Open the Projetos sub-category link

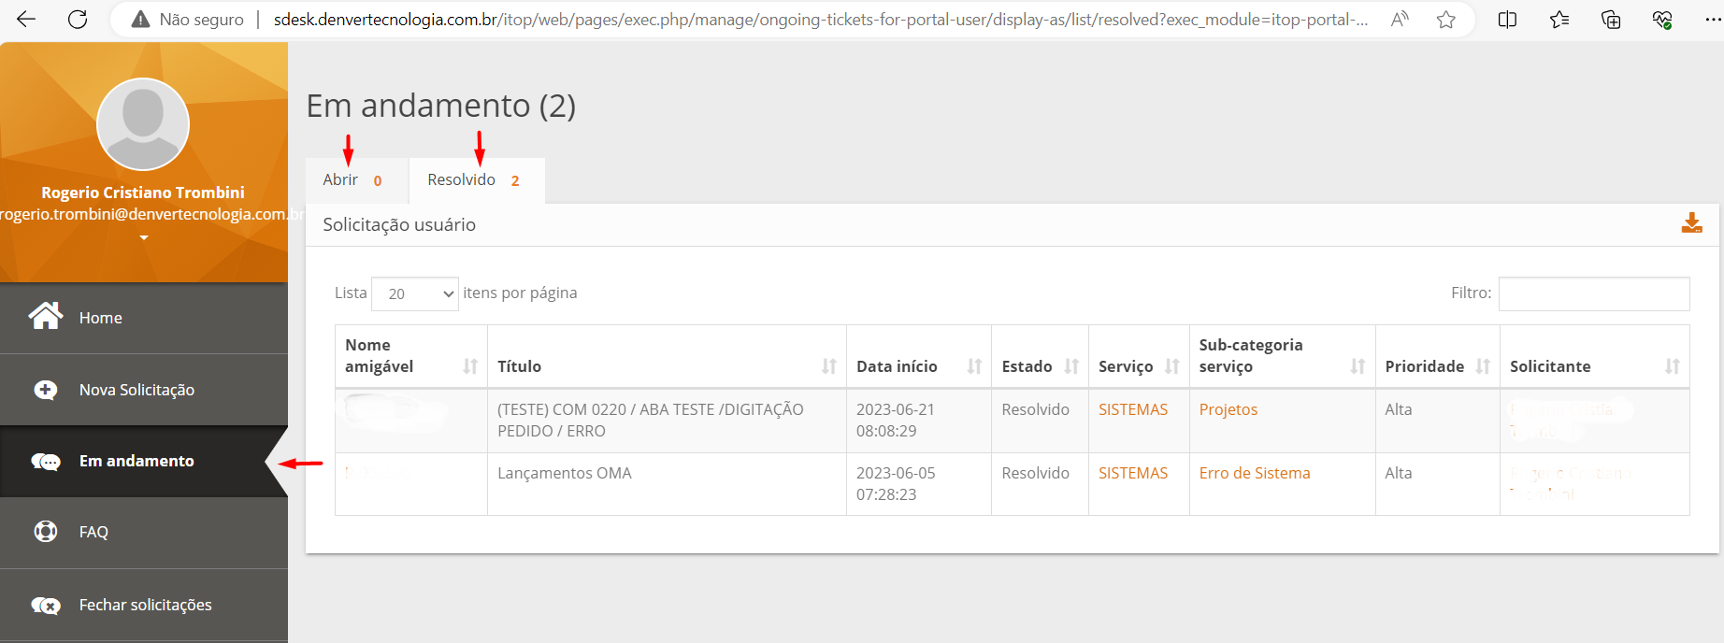coord(1228,409)
